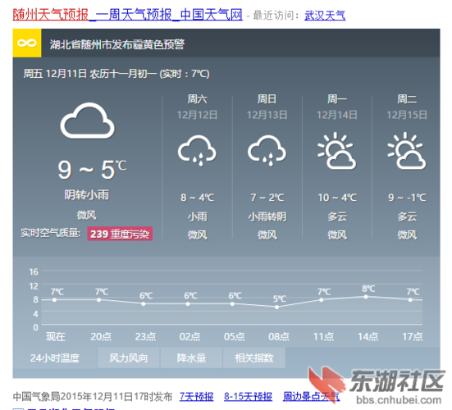Viewport: 452px width, 410px height.
Task: Click the 中国气象局2015年12月11日17时发布 text
Action: [x=93, y=396]
